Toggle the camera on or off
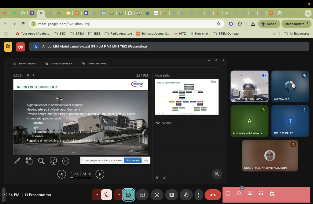Image resolution: width=313 pixels, height=204 pixels. [x=128, y=195]
